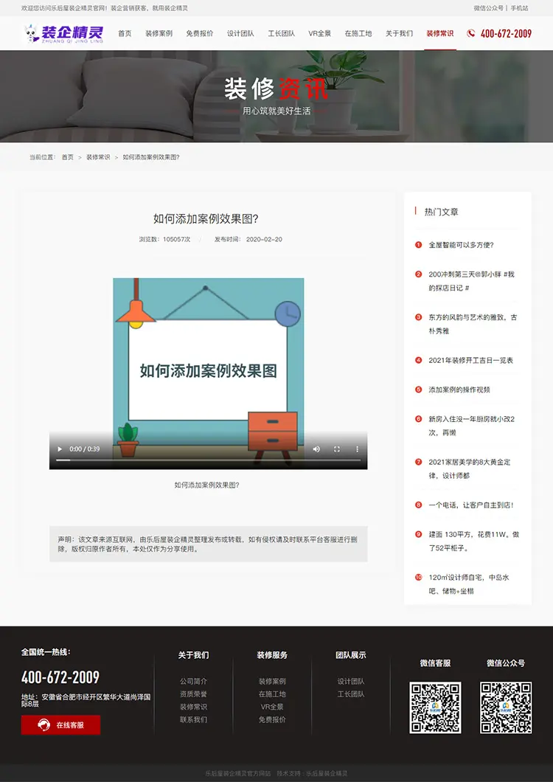Click the 装企精灵 logo
Viewport: 553px width, 782px height.
[x=64, y=33]
